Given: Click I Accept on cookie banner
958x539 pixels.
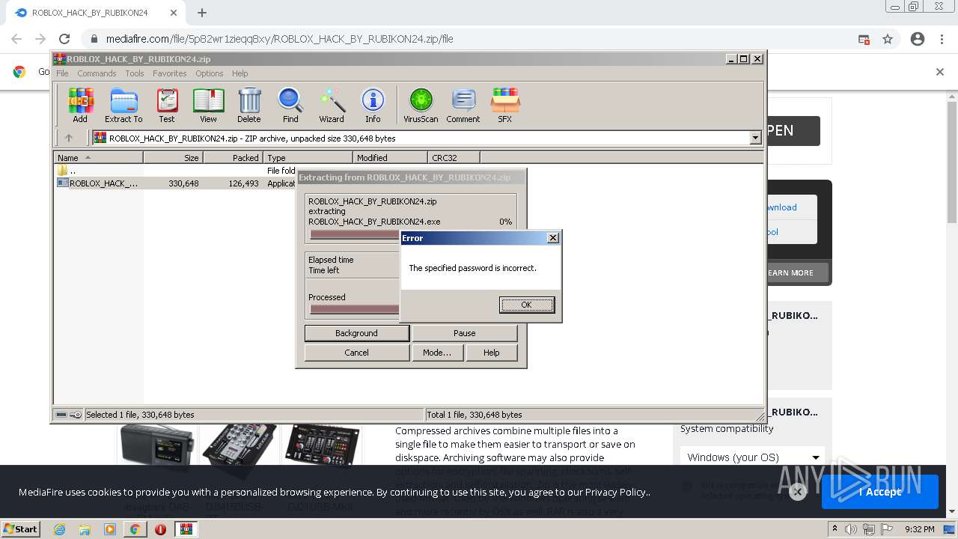Looking at the screenshot, I should pyautogui.click(x=880, y=492).
